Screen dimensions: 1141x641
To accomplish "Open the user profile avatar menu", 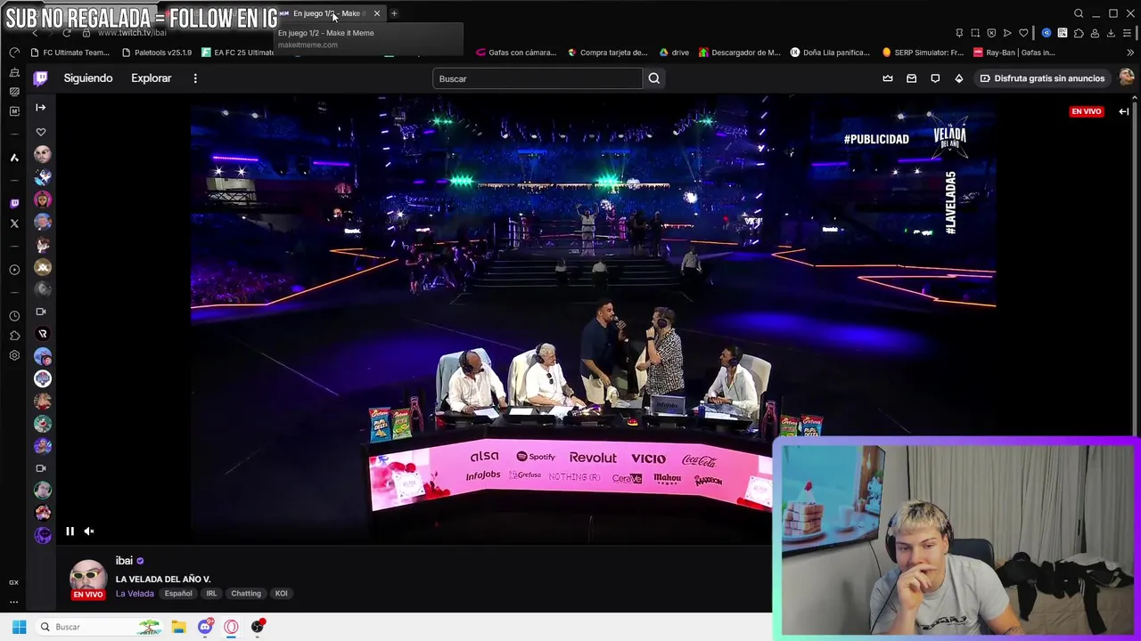I will [1127, 78].
